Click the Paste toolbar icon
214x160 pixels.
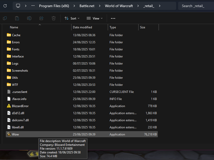(x=17, y=18)
